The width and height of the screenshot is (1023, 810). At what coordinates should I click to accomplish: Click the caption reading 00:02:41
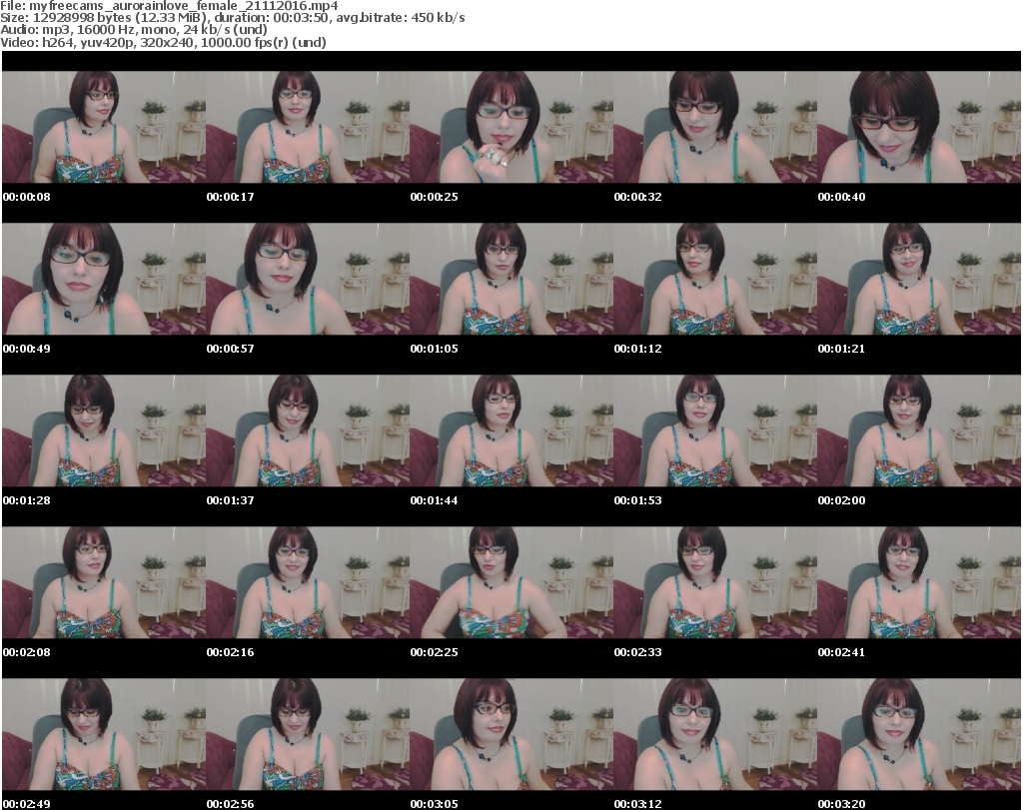click(841, 652)
